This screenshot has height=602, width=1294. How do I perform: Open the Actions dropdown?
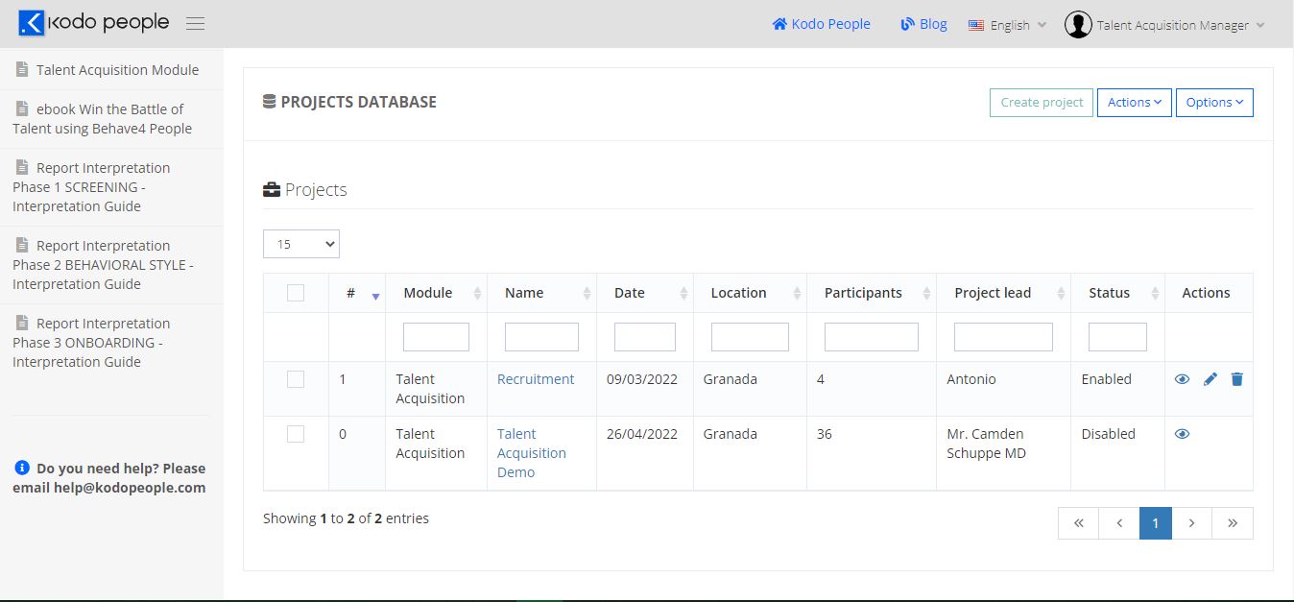1134,102
